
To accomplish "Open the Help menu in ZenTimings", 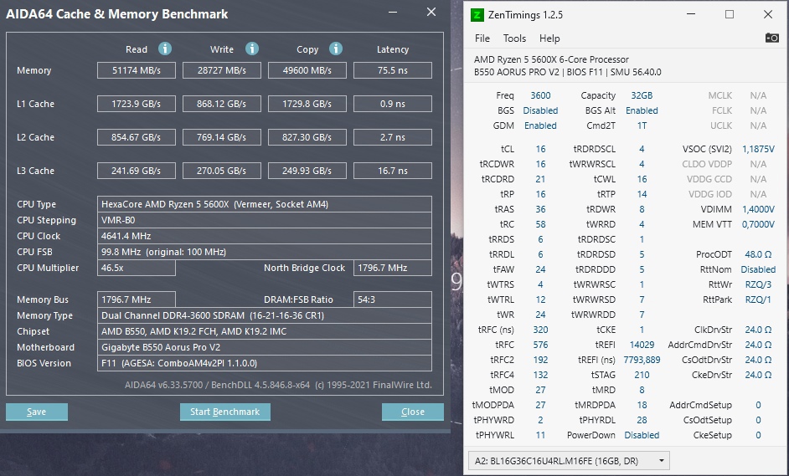I will point(549,38).
